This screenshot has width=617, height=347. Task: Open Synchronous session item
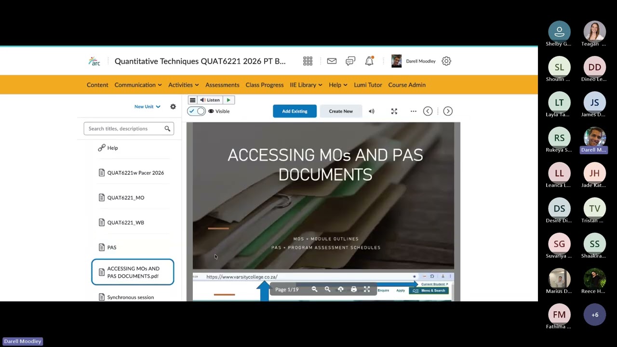131,297
